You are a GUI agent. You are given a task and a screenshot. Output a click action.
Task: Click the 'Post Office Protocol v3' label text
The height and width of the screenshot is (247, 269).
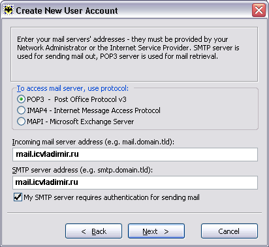(x=90, y=99)
